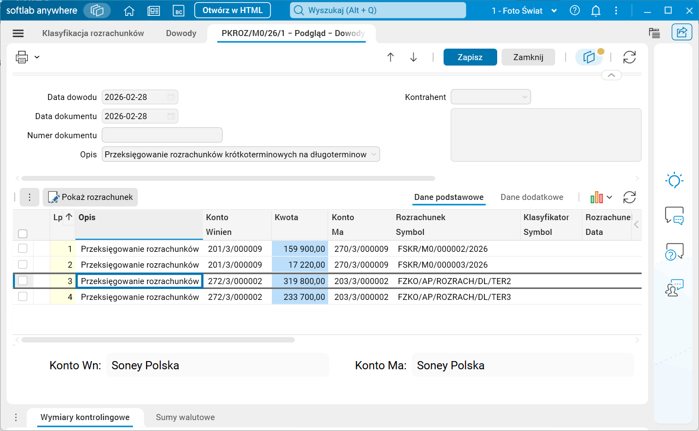The image size is (699, 431).
Task: Click the horizontal scrollbar below the header form
Action: [228, 178]
